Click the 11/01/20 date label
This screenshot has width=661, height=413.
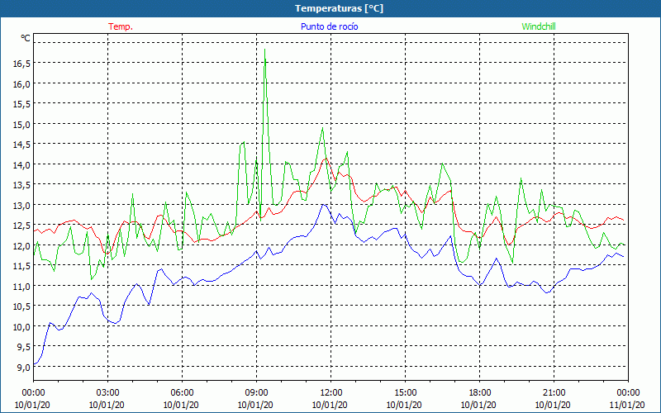[627, 405]
